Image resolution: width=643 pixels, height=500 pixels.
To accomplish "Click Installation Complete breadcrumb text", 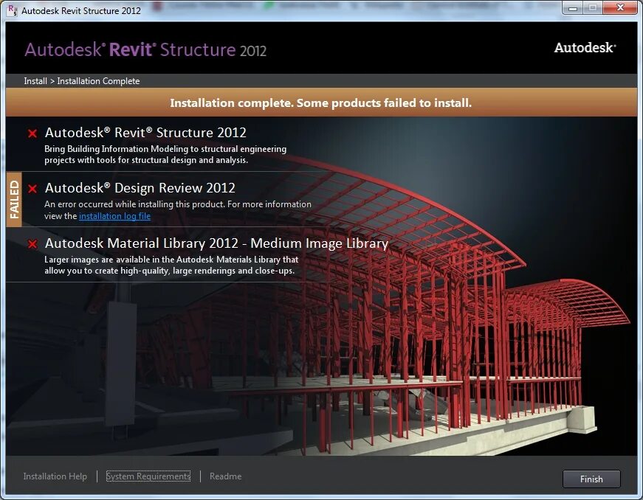I will (x=98, y=81).
